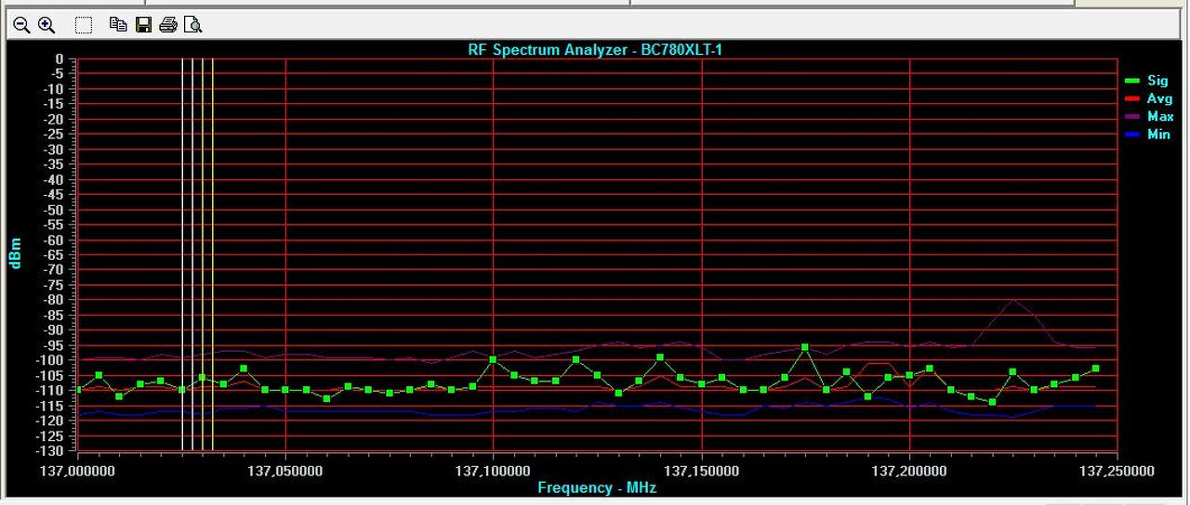Print the spectrum chart via printer icon
Screen dimensions: 1190x505
click(168, 25)
